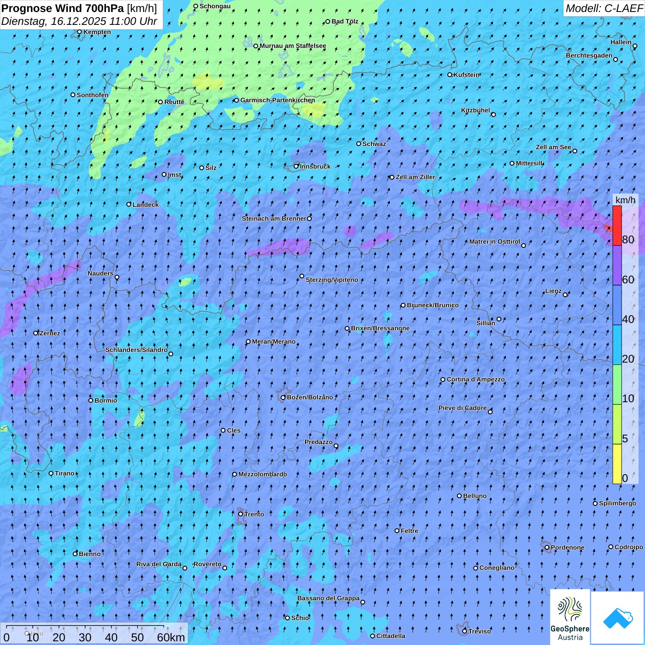Click the 'Schwaz' label
This screenshot has width=645, height=645.
point(374,144)
